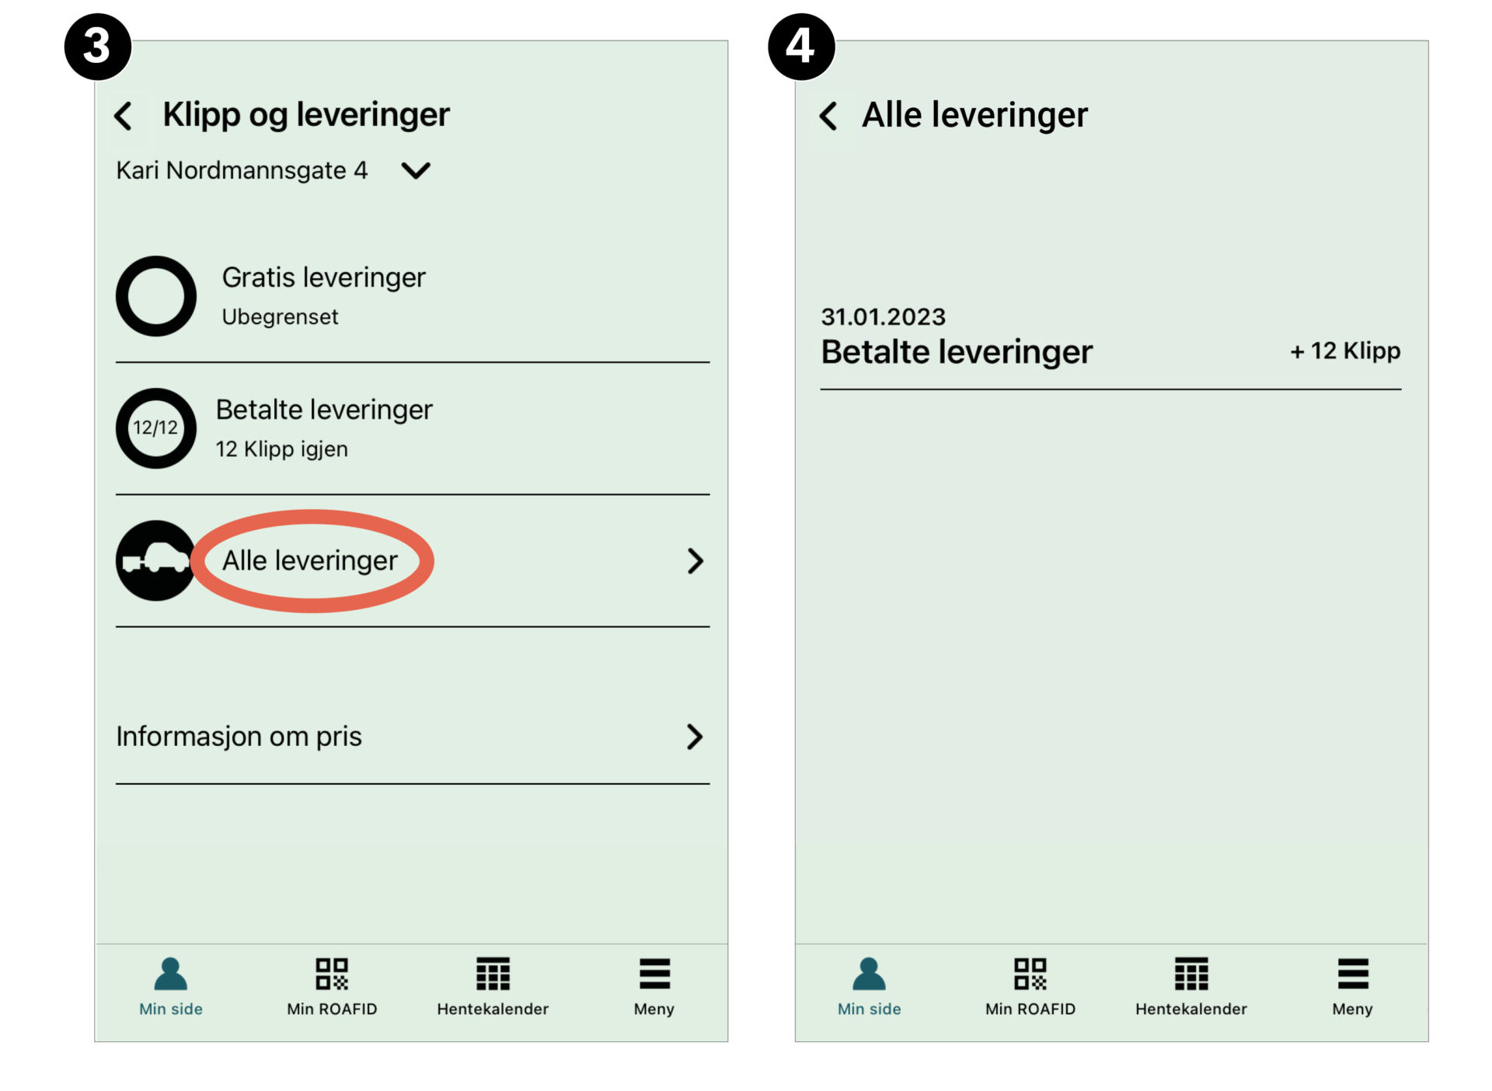Click the '+ 12 Klipp' value
The image size is (1492, 1091).
(1346, 351)
